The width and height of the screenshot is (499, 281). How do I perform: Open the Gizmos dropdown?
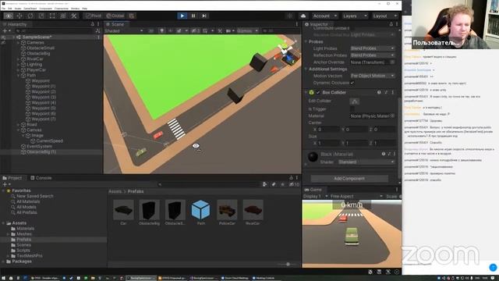click(x=247, y=31)
